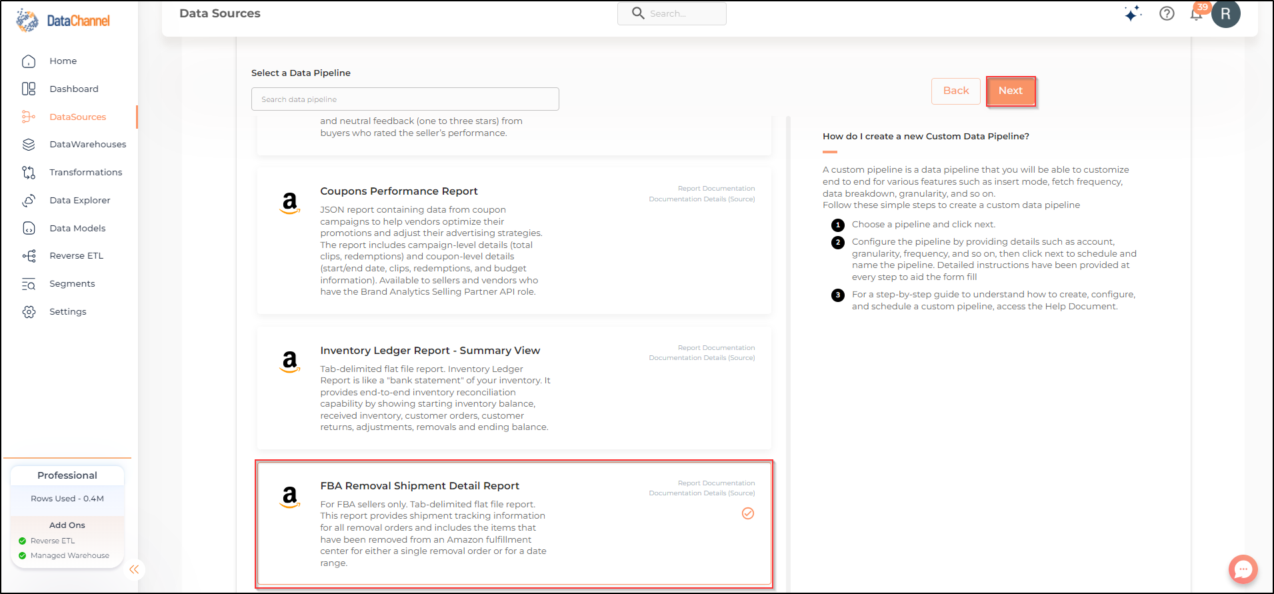Open the chat support bubble
The image size is (1274, 594).
pos(1243,569)
